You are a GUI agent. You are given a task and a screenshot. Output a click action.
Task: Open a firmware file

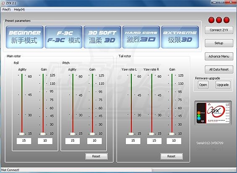203,85
